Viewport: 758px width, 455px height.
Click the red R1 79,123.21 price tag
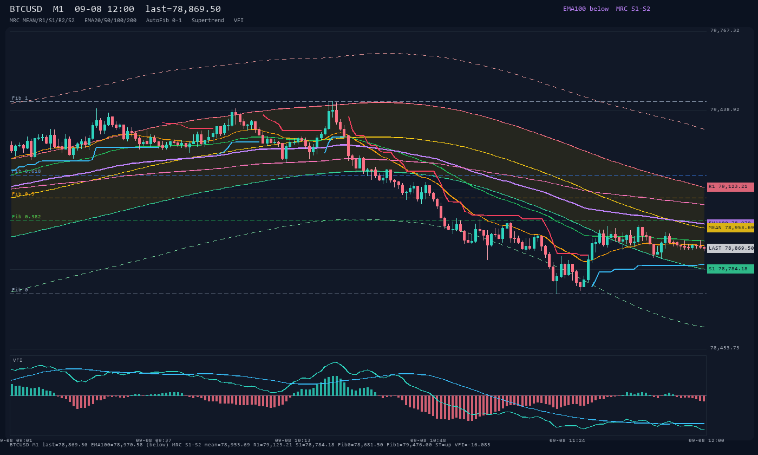coord(730,187)
